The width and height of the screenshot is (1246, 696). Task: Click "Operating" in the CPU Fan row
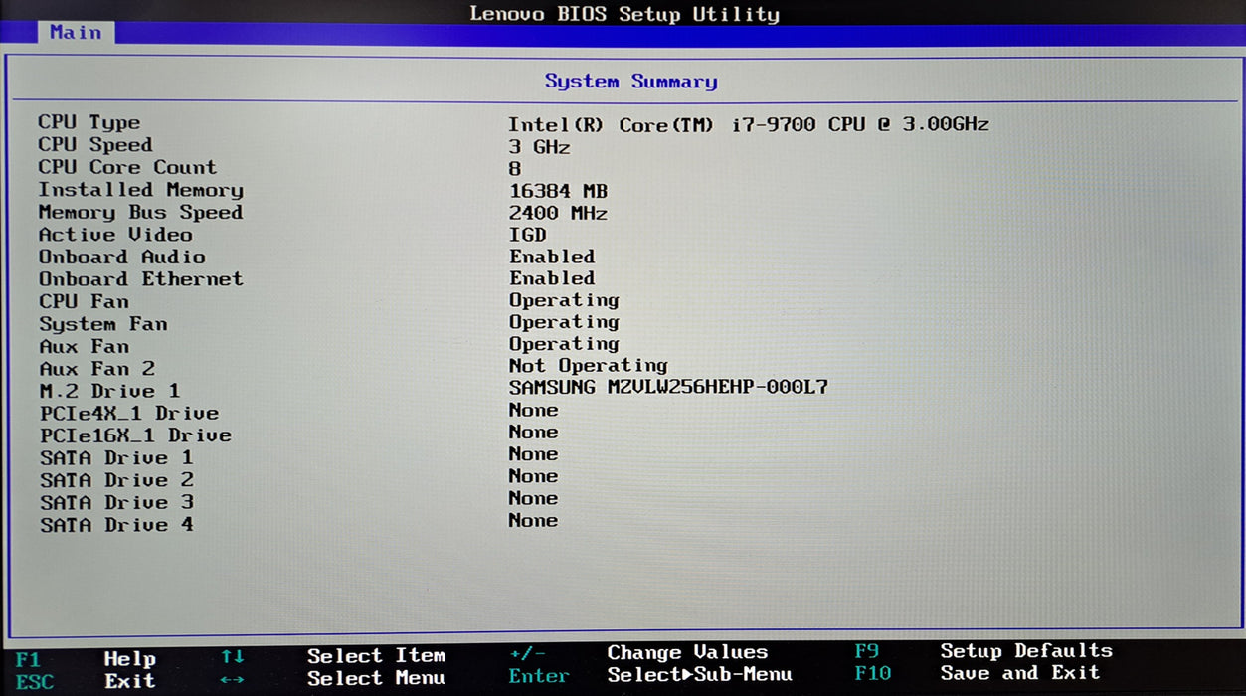click(x=564, y=300)
